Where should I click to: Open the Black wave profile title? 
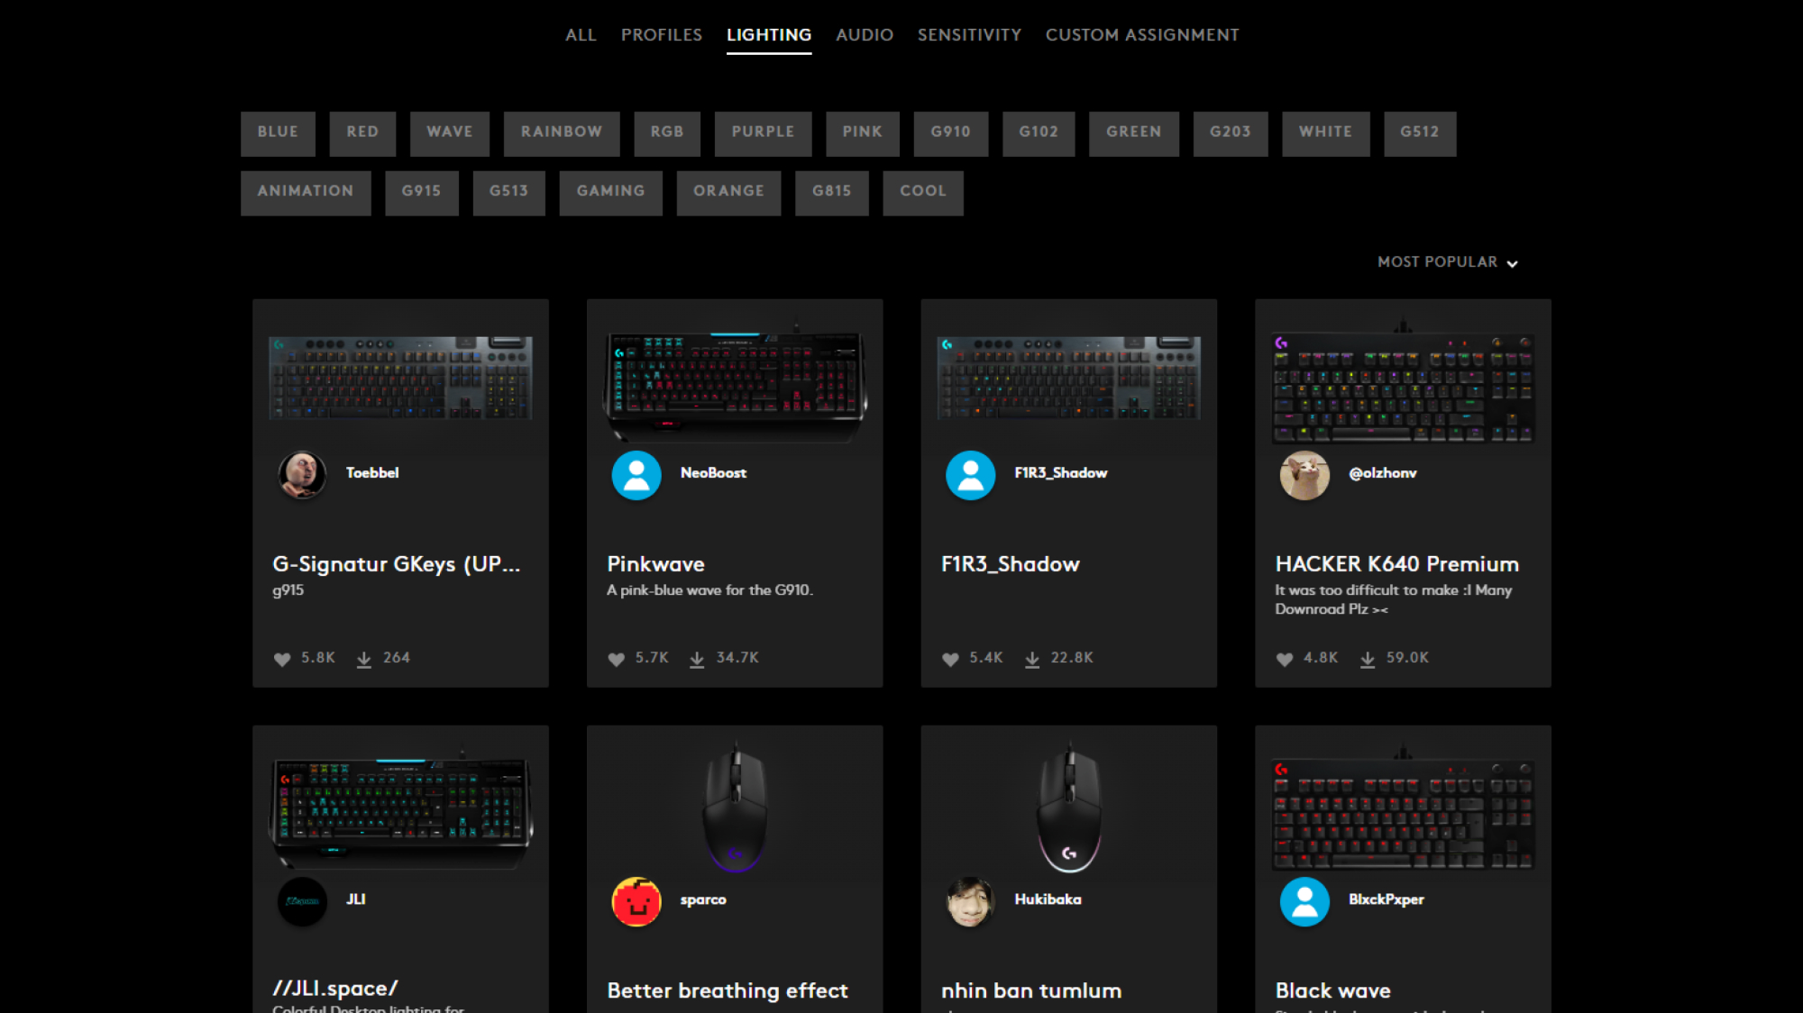[x=1332, y=990]
